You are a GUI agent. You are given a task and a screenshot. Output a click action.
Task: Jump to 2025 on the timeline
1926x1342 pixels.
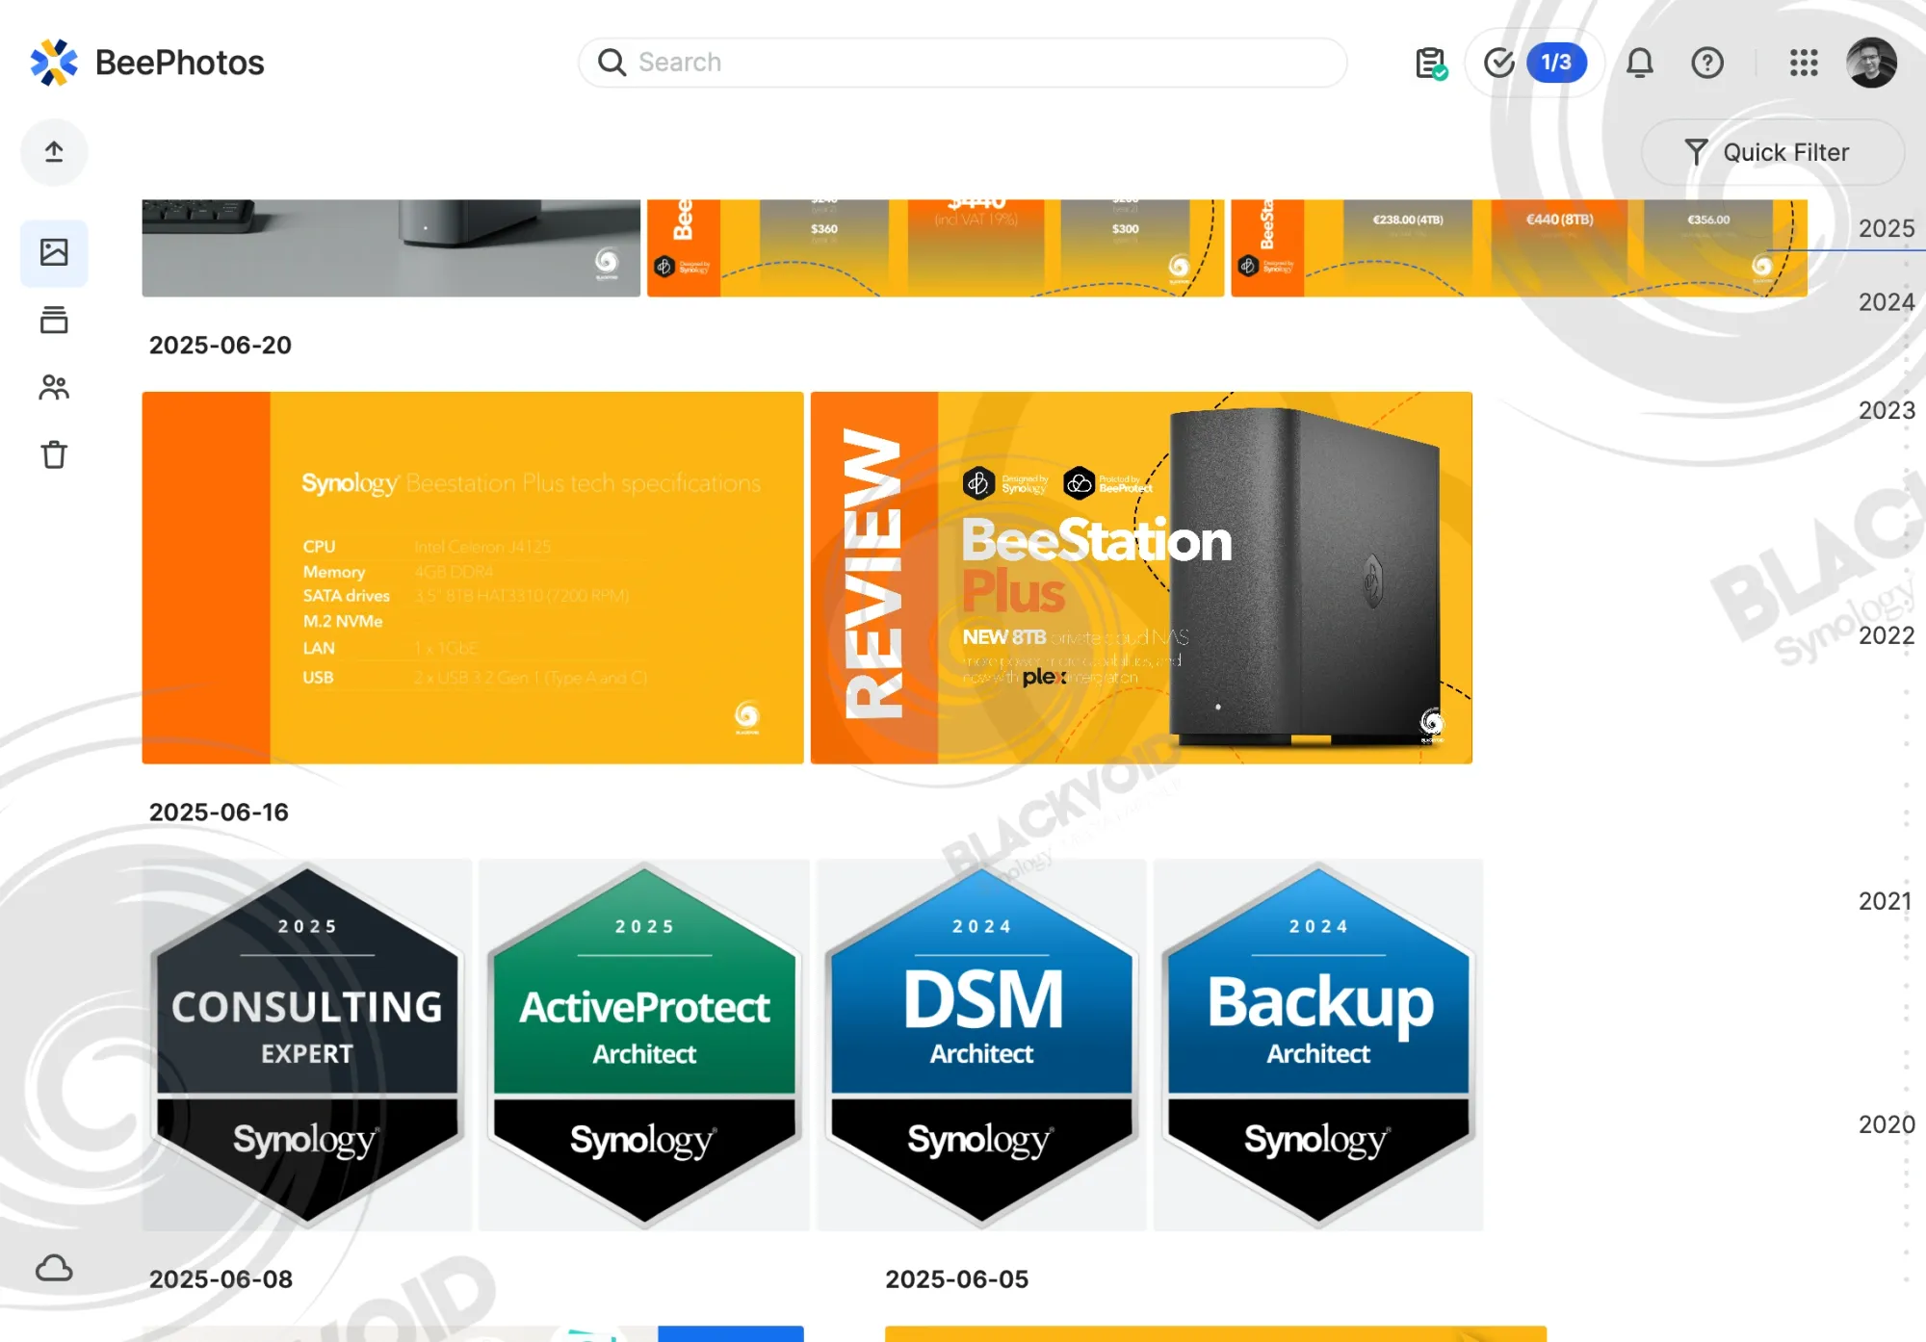1887,228
